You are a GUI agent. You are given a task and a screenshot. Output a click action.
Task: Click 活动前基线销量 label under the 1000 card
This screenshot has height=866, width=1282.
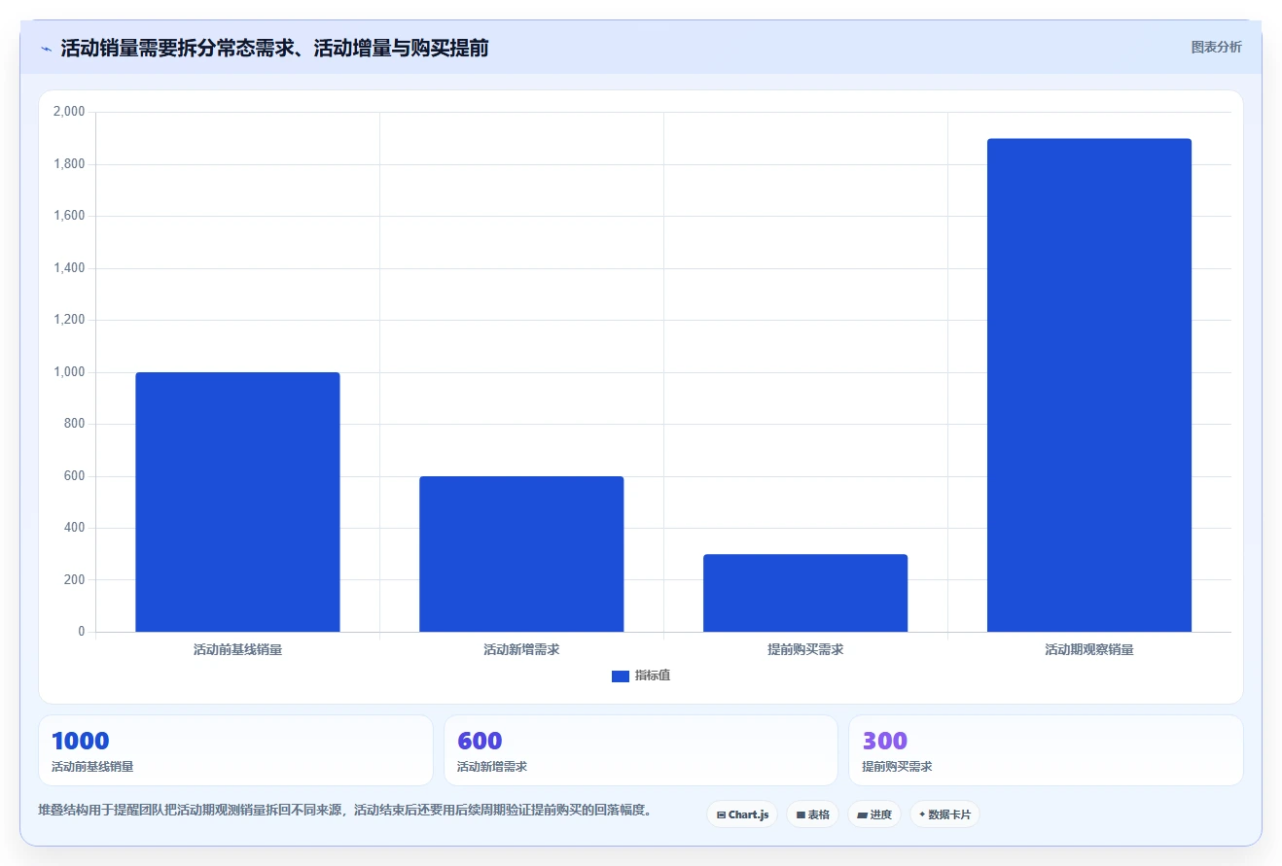coord(92,767)
